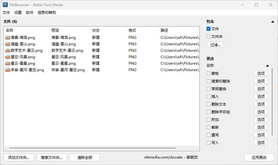Click the PNG icon of 海景-海浪.png

[x=8, y=38]
